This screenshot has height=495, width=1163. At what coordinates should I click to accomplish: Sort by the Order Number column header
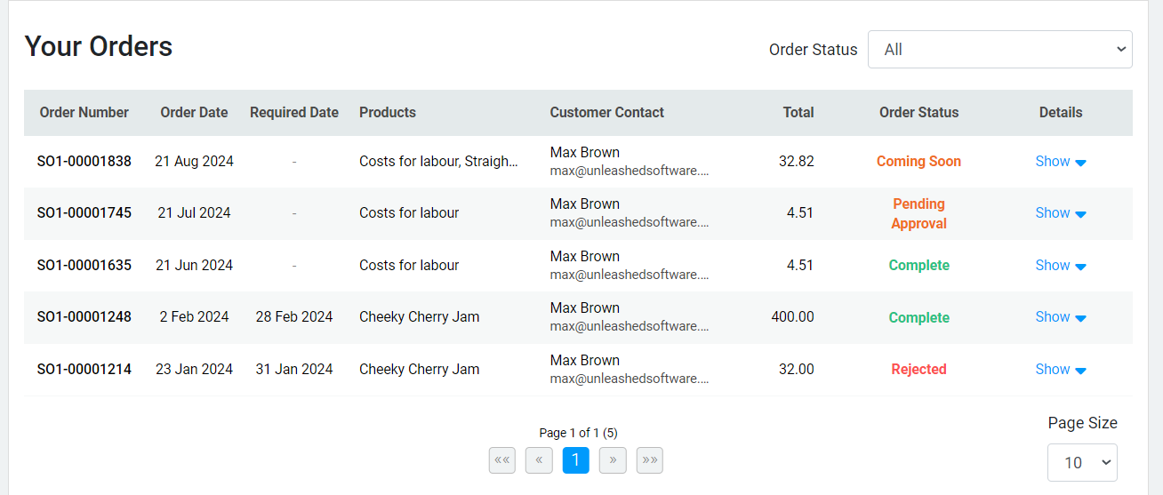click(84, 113)
